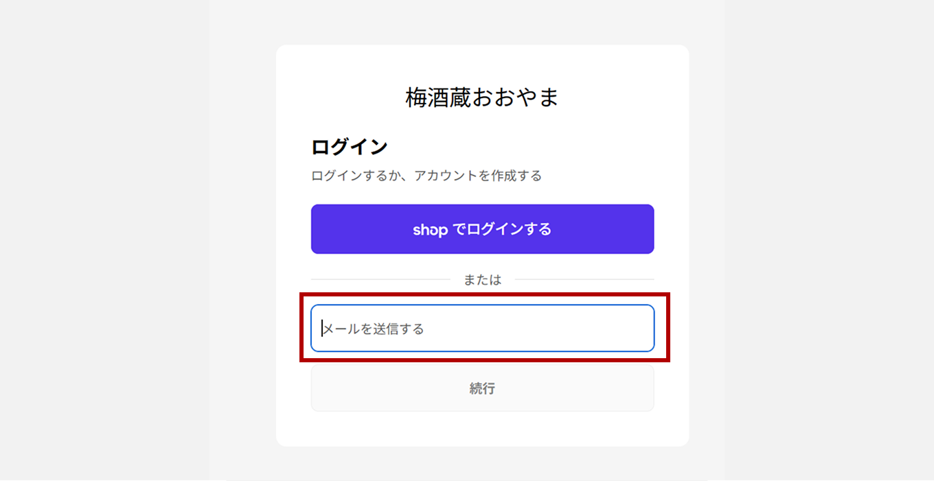This screenshot has height=481, width=934.
Task: Click the shop logo in purple button
Action: [x=430, y=230]
